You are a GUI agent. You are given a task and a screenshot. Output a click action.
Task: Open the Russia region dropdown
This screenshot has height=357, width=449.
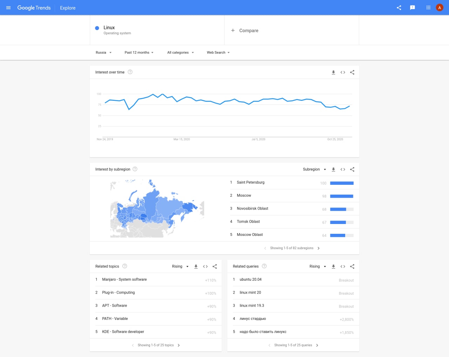103,52
